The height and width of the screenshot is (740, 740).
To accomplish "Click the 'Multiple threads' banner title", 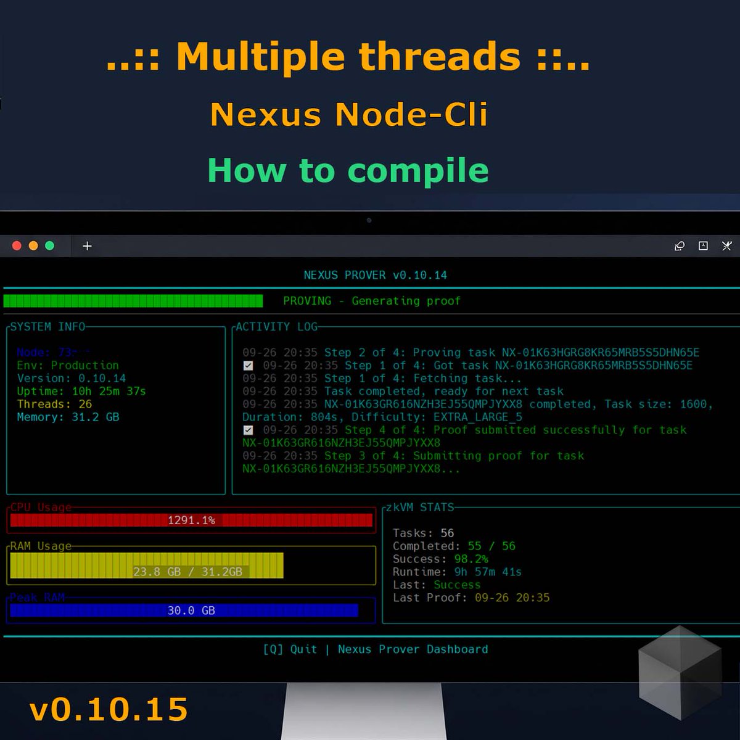I will pyautogui.click(x=348, y=57).
